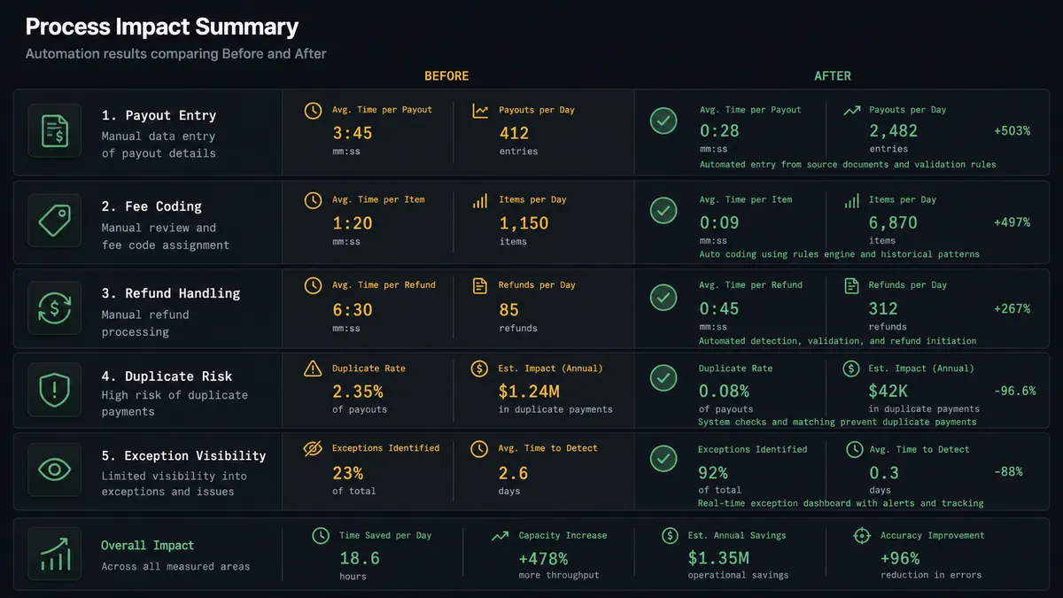Viewport: 1063px width, 598px height.
Task: Click the -96.6% change figure
Action: coord(1015,391)
